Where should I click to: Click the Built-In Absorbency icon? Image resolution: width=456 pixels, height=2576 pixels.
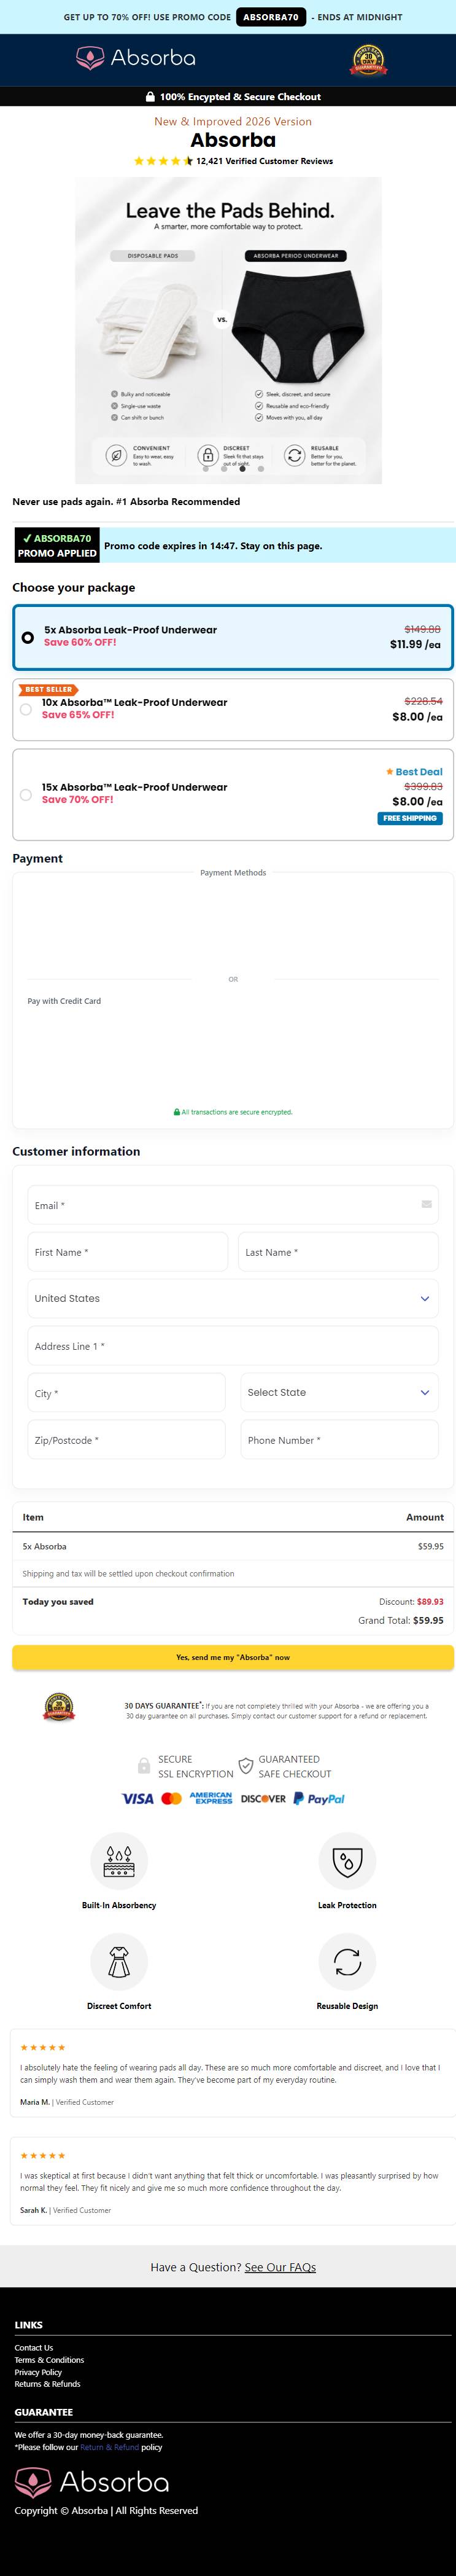(x=119, y=1861)
